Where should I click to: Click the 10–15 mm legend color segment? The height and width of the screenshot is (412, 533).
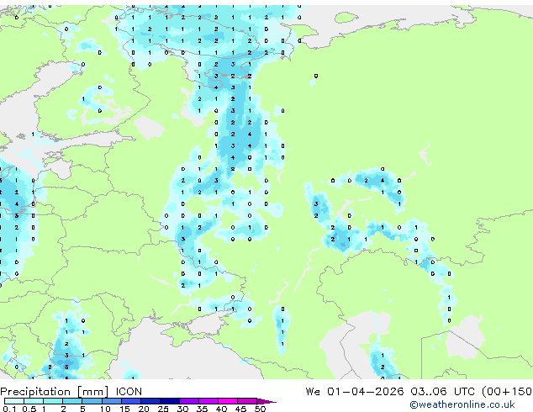pyautogui.click(x=111, y=401)
